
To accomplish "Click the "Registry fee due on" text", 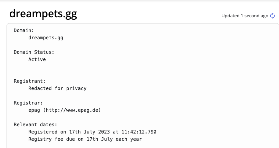I will (56, 139).
